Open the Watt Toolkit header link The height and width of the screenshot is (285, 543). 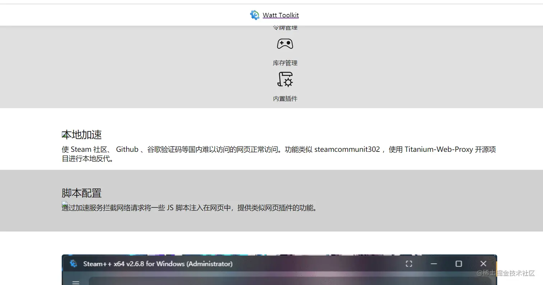[x=280, y=15]
